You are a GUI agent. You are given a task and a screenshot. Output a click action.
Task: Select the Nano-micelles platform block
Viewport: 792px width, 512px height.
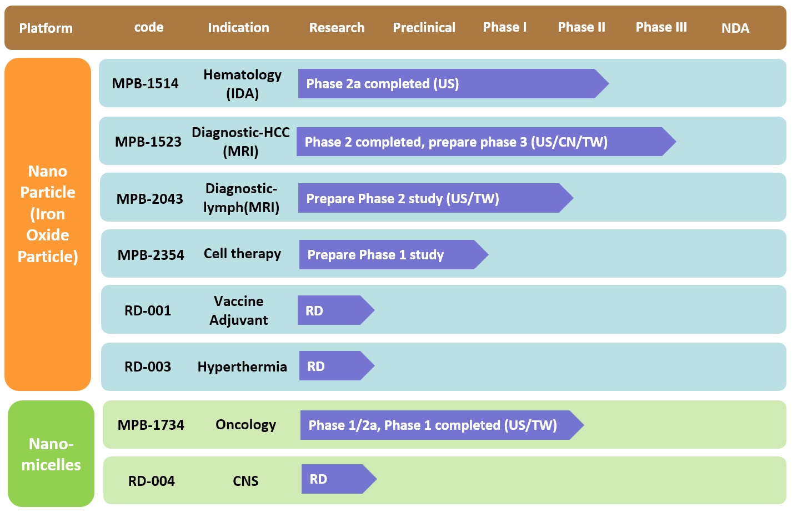(x=51, y=454)
